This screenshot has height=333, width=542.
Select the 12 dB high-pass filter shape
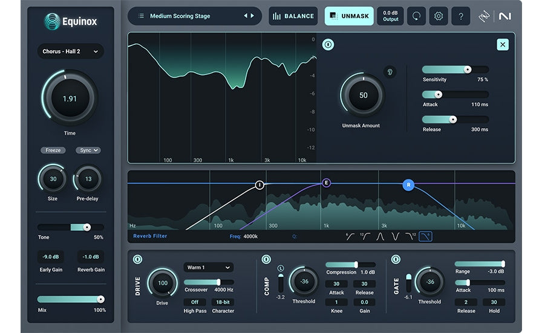[365, 236]
